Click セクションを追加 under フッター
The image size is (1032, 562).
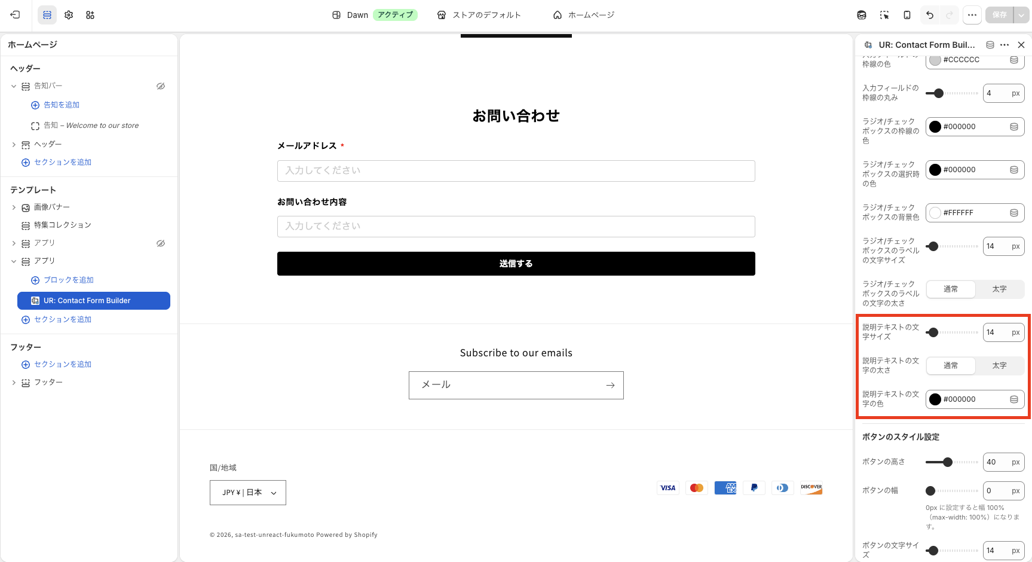point(63,364)
